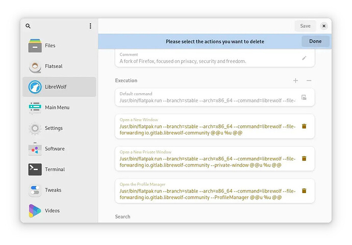This screenshot has width=352, height=245.
Task: Edit the Comment field via pencil icon
Action: tap(304, 58)
